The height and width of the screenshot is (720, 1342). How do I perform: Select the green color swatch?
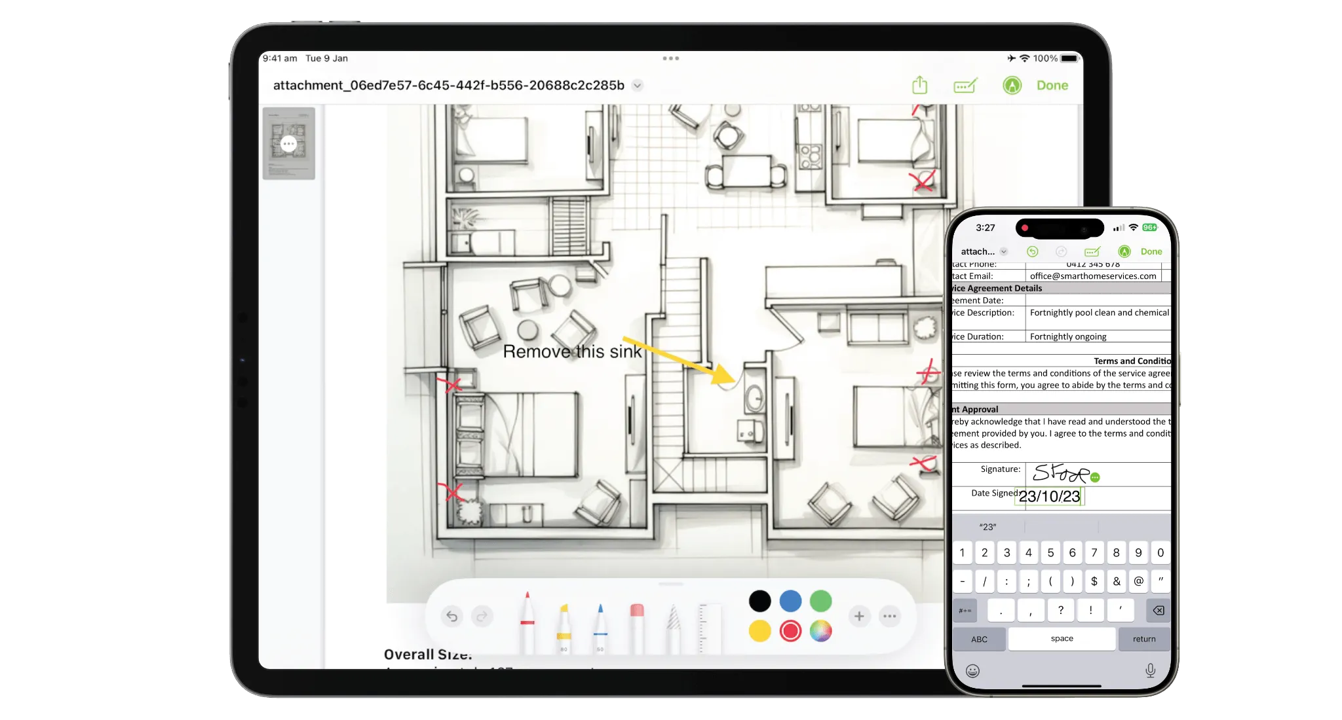(820, 601)
